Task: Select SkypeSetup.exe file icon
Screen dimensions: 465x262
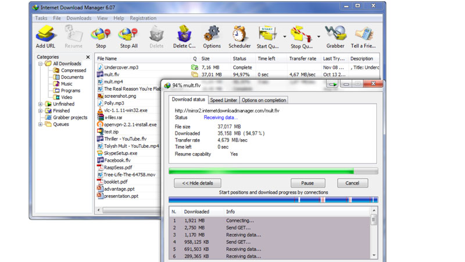Action: click(100, 153)
